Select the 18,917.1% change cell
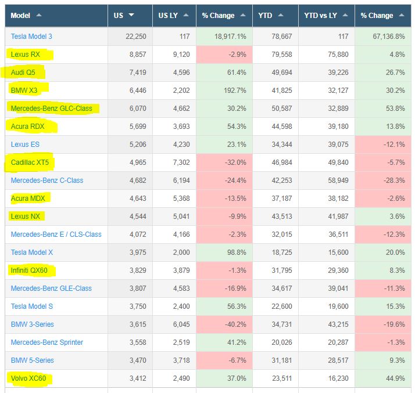The width and height of the screenshot is (415, 393). pos(224,36)
